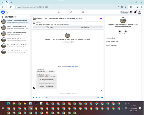Click the Facebook search magnifier icon

7,12
